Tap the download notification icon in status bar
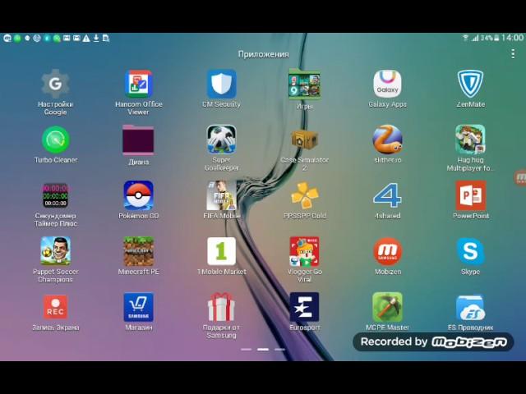Viewport: 526px width, 394px height. click(96, 38)
